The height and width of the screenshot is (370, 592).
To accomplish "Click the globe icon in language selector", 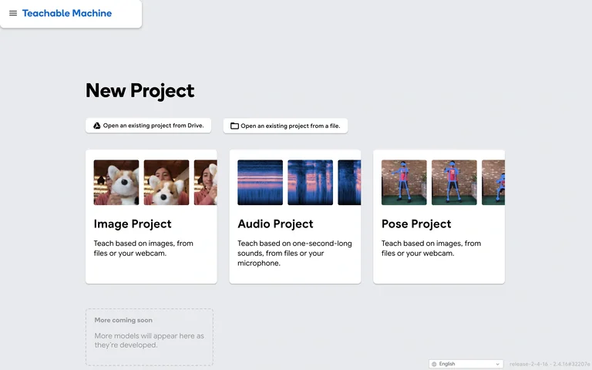I will (x=434, y=364).
